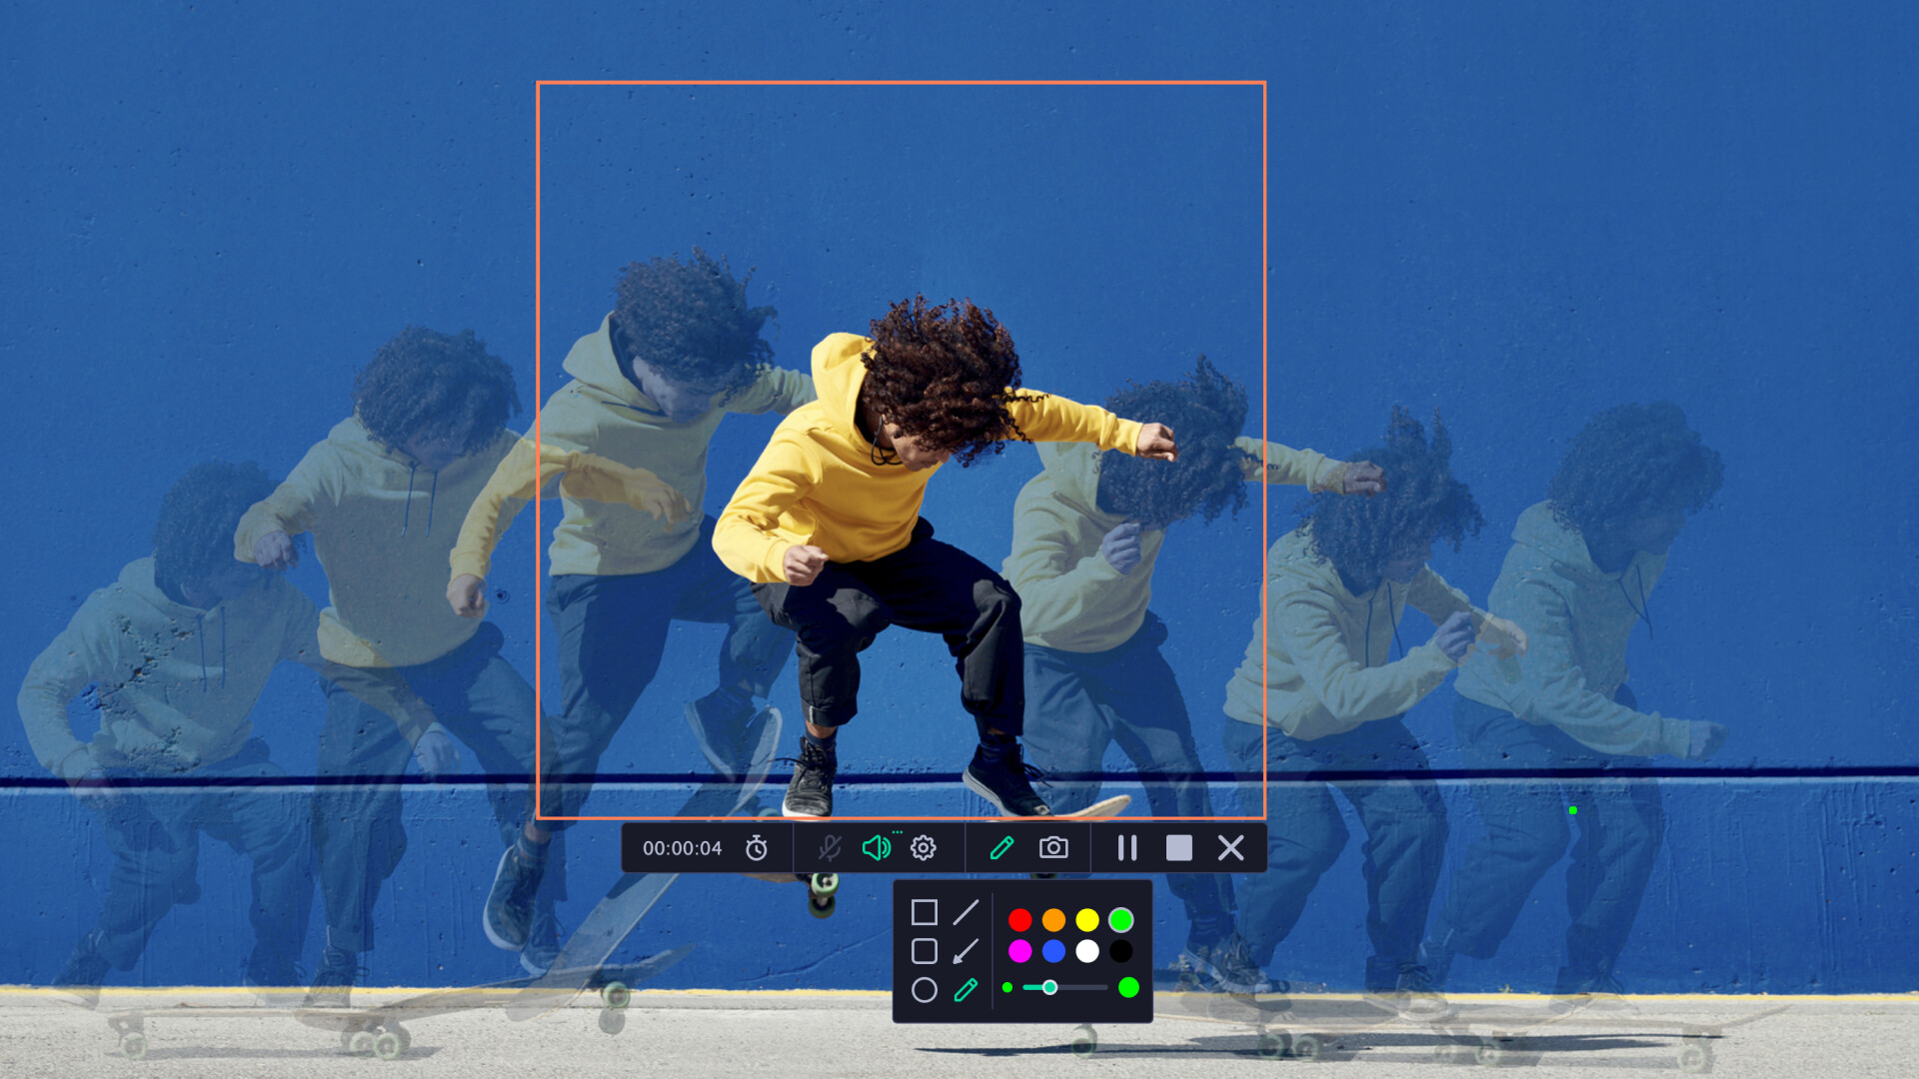Toggle system audio speaker

876,848
